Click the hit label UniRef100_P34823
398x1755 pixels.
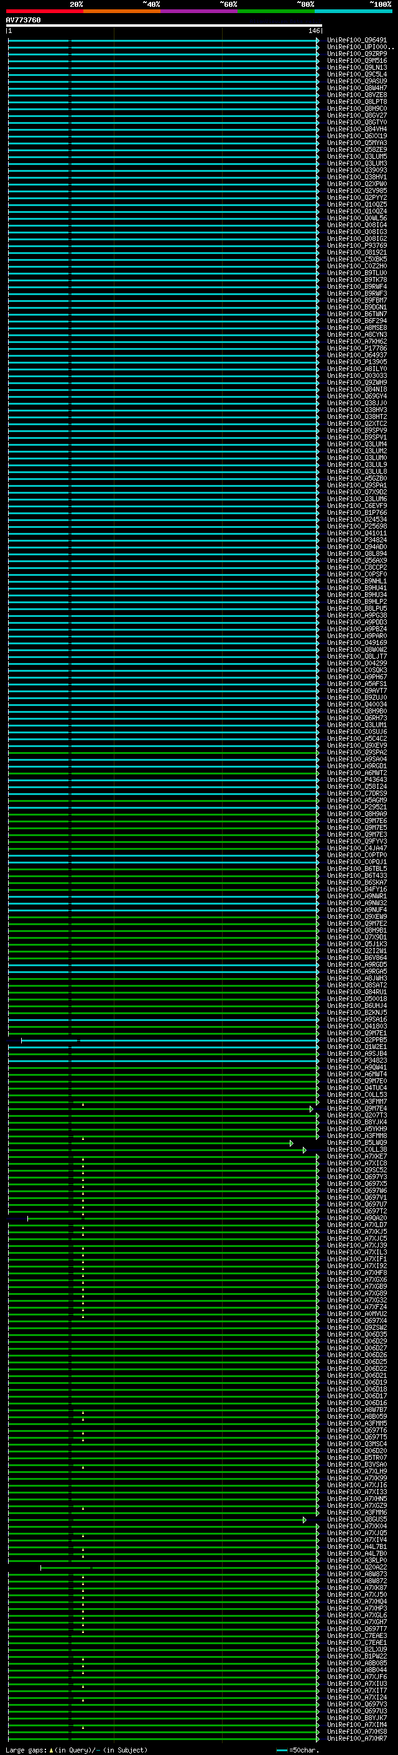tap(356, 1060)
